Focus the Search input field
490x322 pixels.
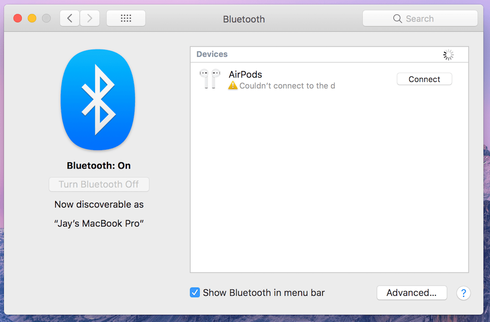tap(420, 18)
